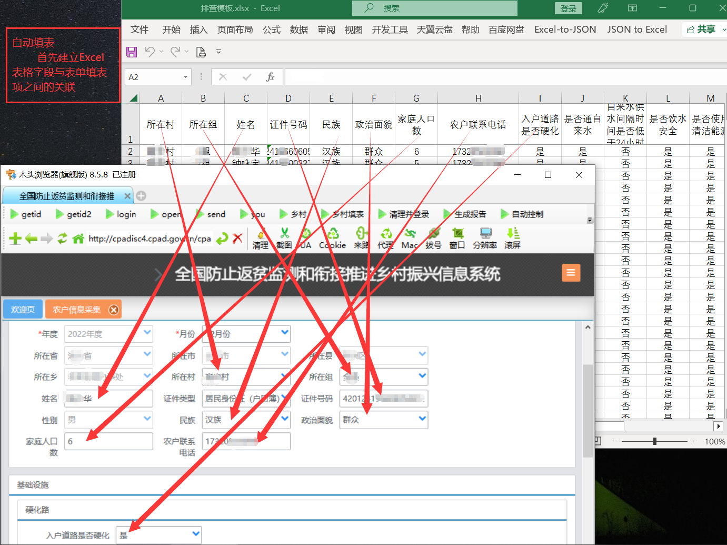Screen dimensions: 727x545
Task: Click the 姓名 header cell in Excel
Action: coord(246,124)
